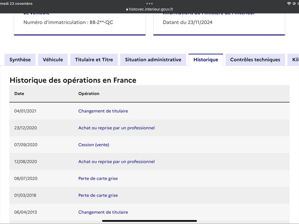
Task: Open the Synthèse tab
Action: (20, 60)
